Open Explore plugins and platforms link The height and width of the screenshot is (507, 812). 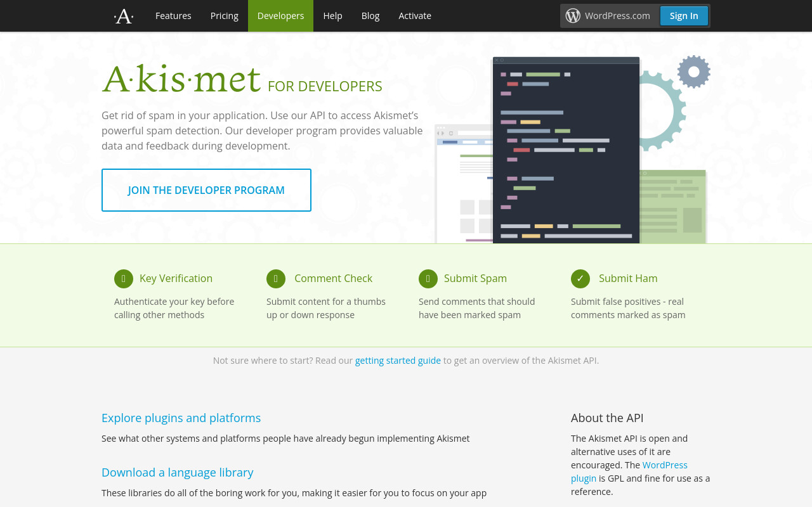click(x=181, y=418)
